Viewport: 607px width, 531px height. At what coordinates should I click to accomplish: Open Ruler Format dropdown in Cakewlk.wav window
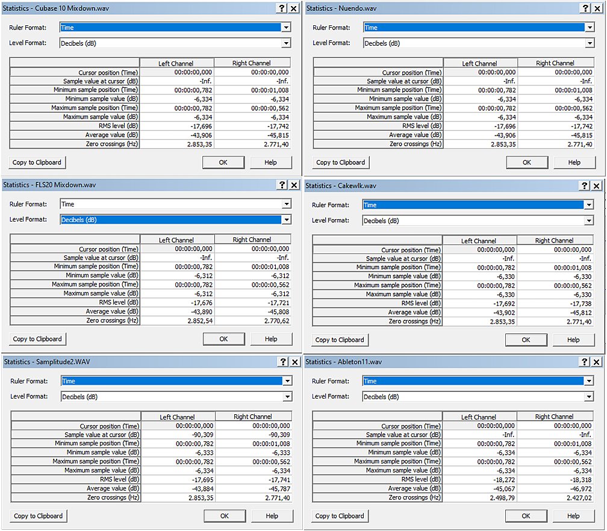tap(589, 205)
